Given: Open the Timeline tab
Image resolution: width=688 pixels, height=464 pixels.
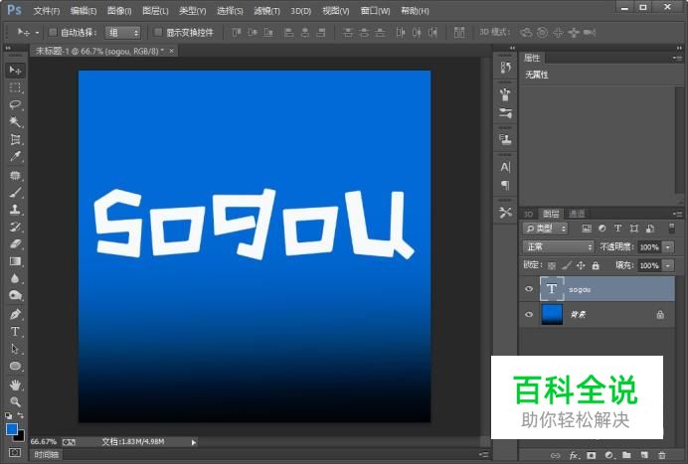Looking at the screenshot, I should [x=46, y=455].
